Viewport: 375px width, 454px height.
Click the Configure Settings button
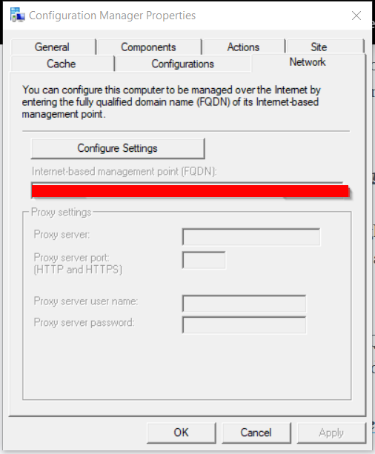pos(118,148)
